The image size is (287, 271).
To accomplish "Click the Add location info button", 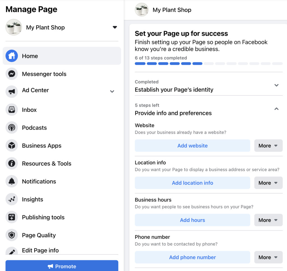I will 192,183.
